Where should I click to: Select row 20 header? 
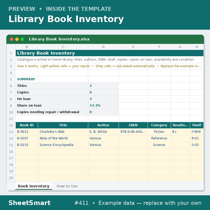click(x=11, y=178)
